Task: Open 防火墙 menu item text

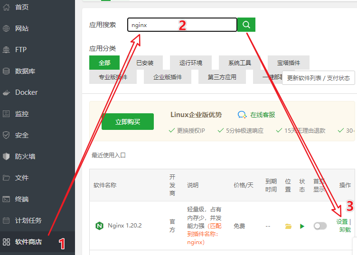Action: pos(25,156)
